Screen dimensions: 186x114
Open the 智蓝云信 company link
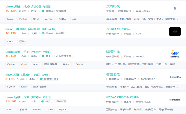pos(113,74)
